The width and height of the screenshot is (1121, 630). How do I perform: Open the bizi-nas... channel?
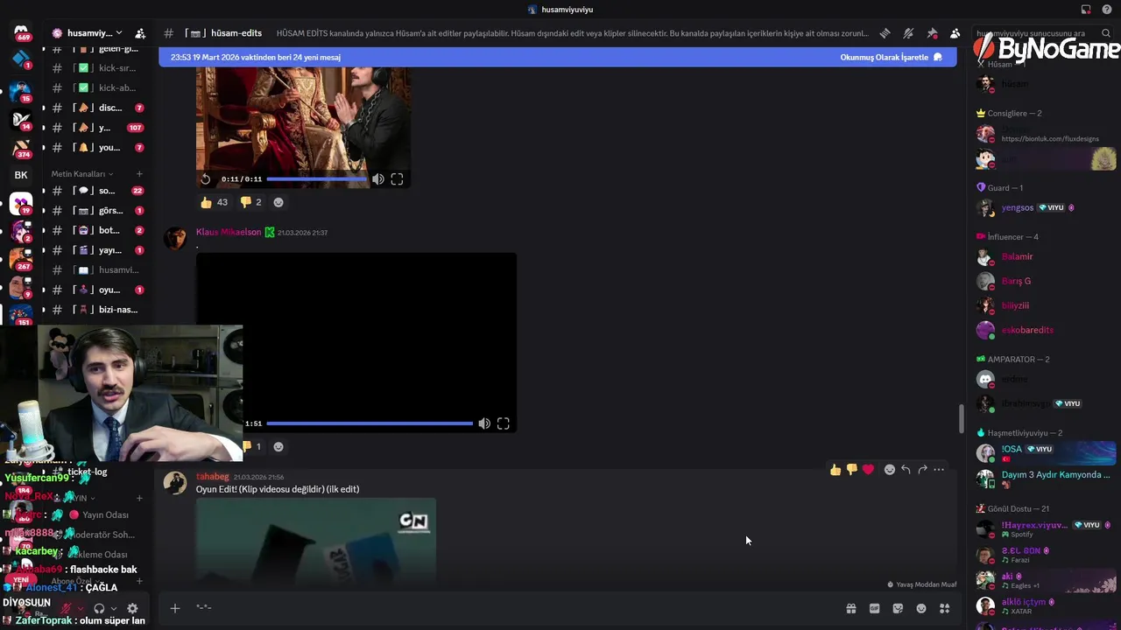[98, 310]
